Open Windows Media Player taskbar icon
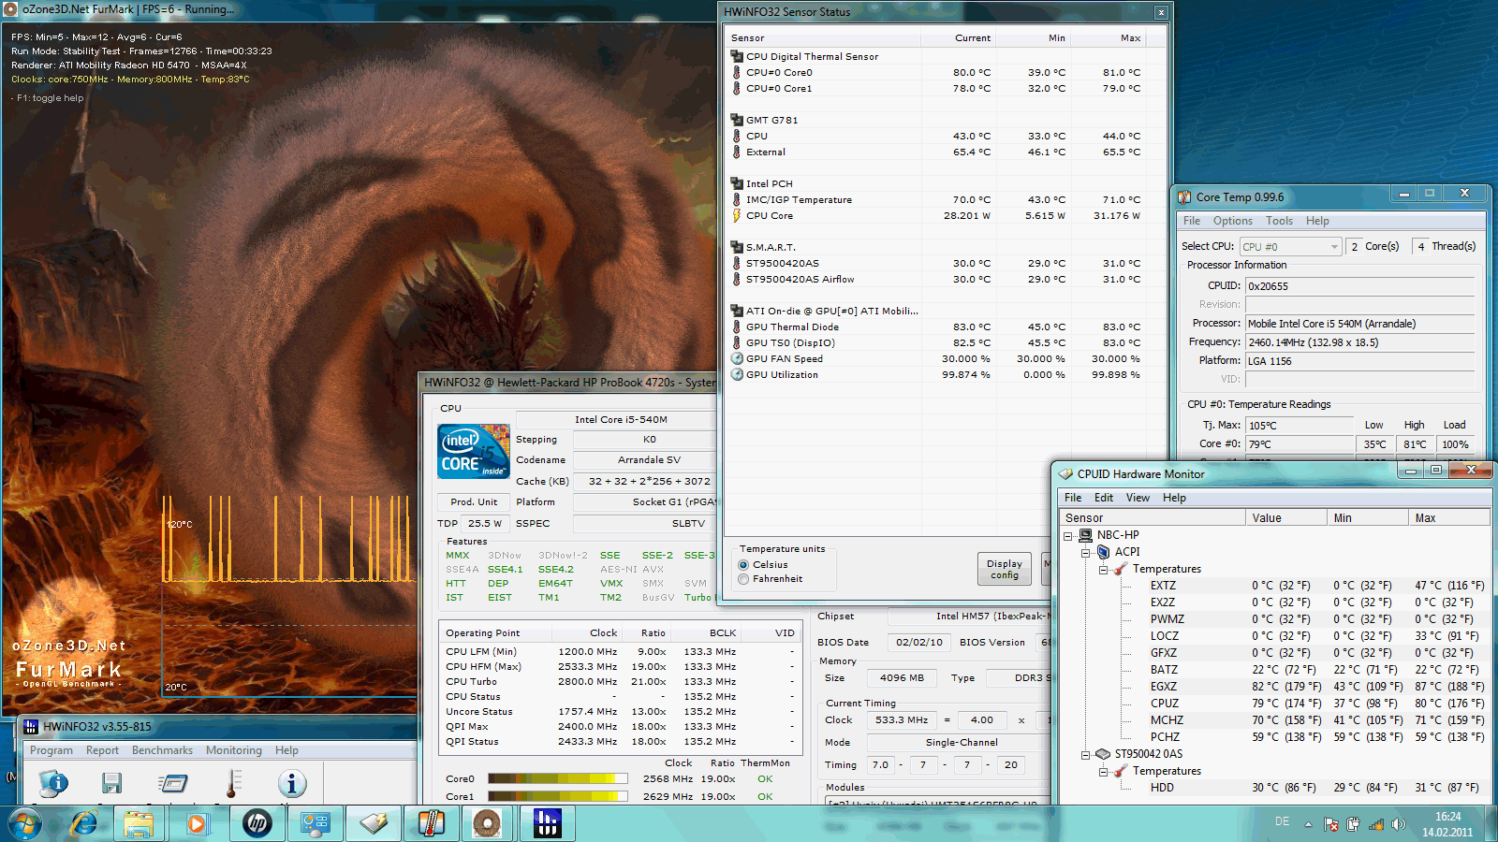This screenshot has width=1498, height=842. pos(197,824)
